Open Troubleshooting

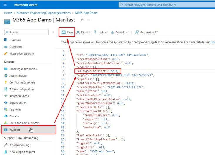19,145
